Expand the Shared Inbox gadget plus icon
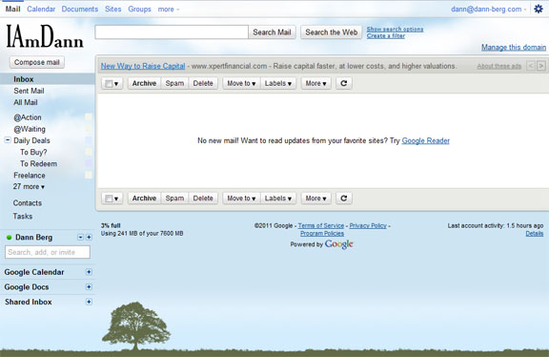Viewport: 549px width, 357px height. [x=89, y=302]
